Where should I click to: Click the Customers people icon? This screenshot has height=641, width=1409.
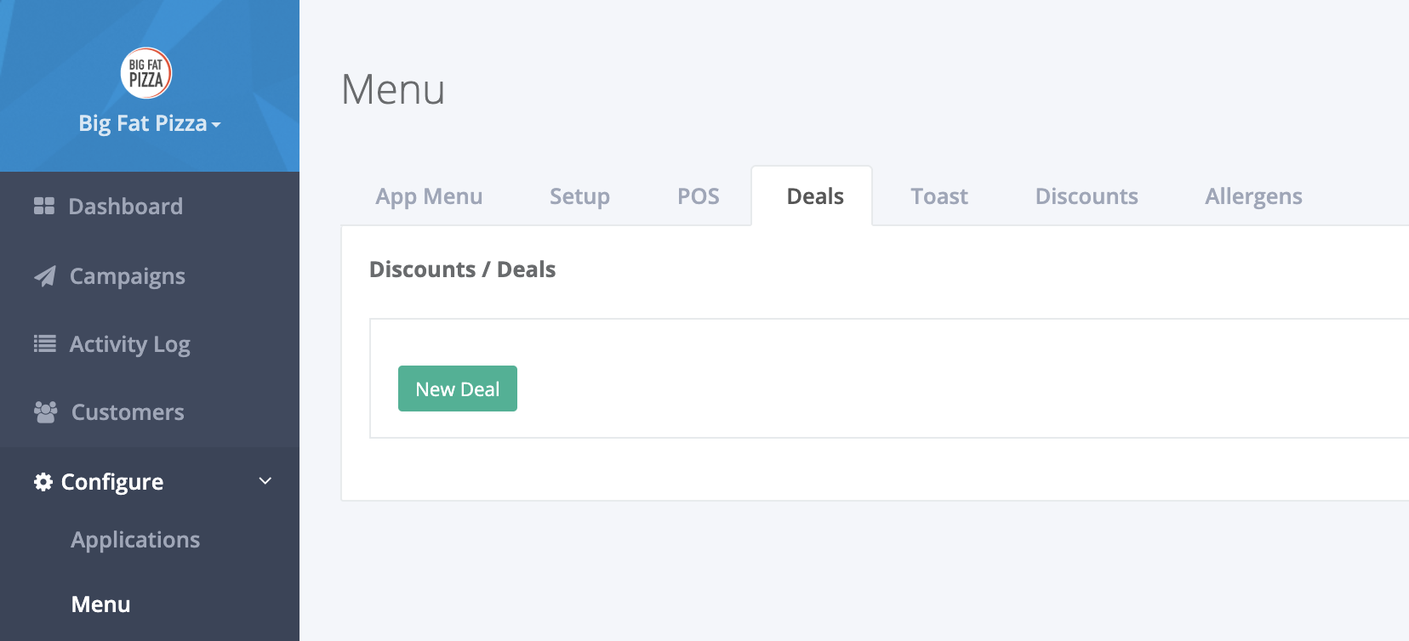click(46, 412)
